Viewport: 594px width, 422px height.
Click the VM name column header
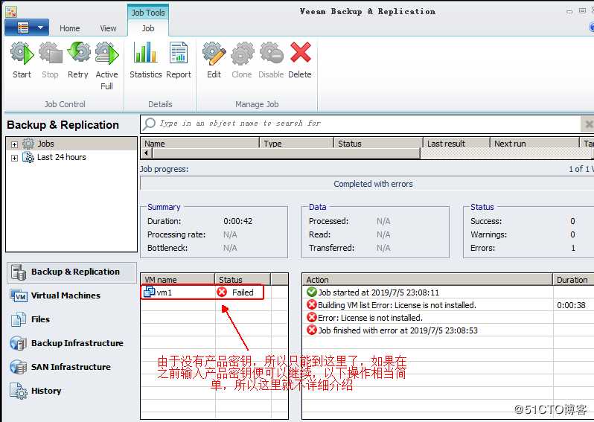coord(178,280)
